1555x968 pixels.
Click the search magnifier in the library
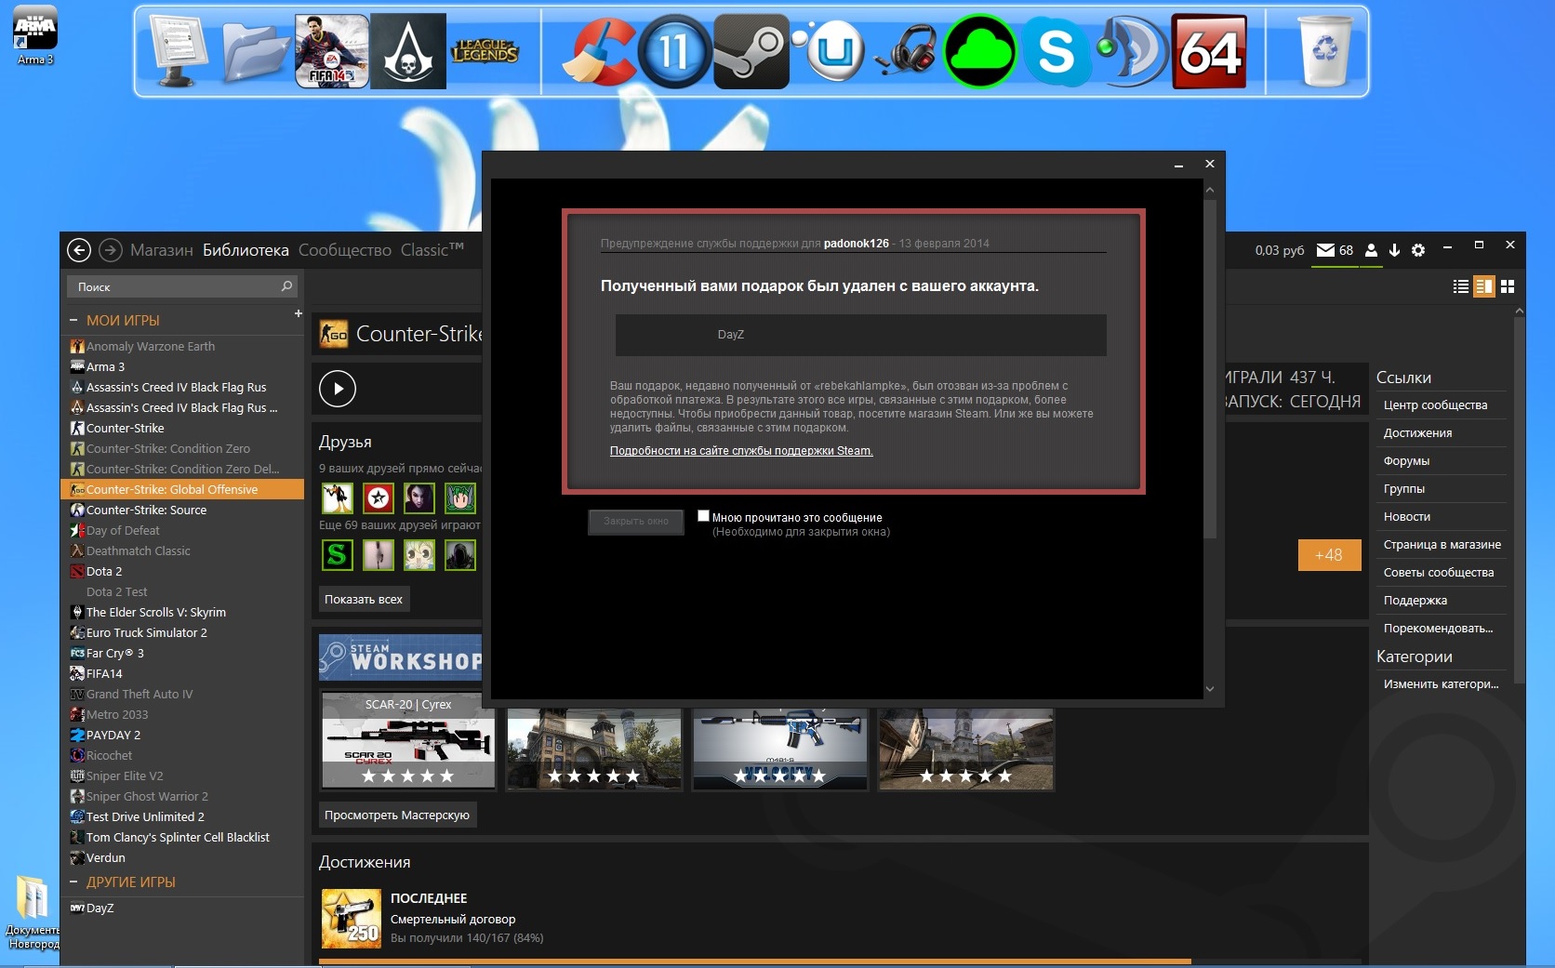(286, 286)
